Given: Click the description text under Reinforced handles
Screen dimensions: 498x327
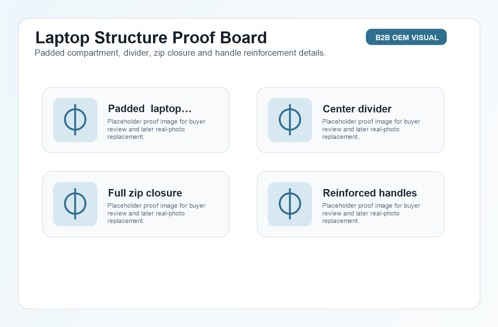Looking at the screenshot, I should tap(371, 213).
